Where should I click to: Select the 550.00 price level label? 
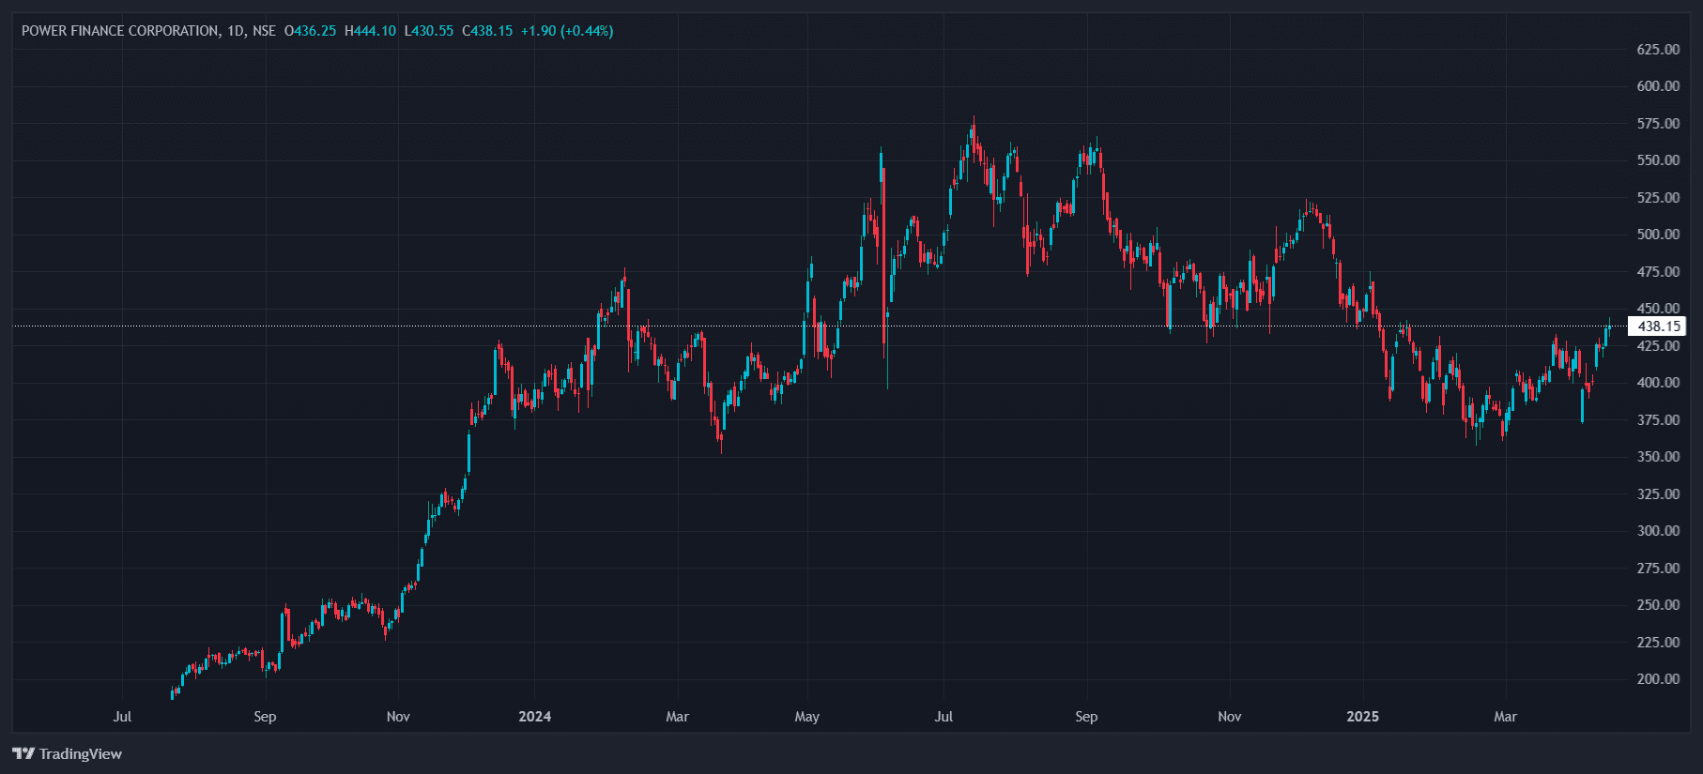pos(1658,160)
